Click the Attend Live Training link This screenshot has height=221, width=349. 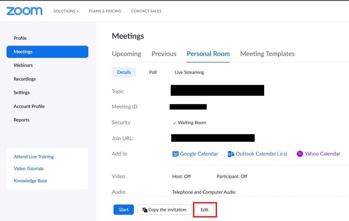point(34,157)
